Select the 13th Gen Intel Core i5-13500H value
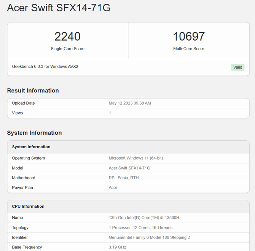This screenshot has width=255, height=251. (144, 218)
